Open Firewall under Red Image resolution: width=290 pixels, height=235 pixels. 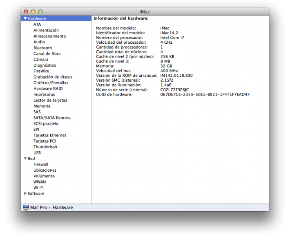tap(41, 164)
